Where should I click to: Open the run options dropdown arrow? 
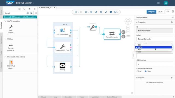[78, 12]
